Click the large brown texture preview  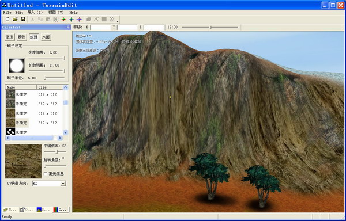click(23, 161)
